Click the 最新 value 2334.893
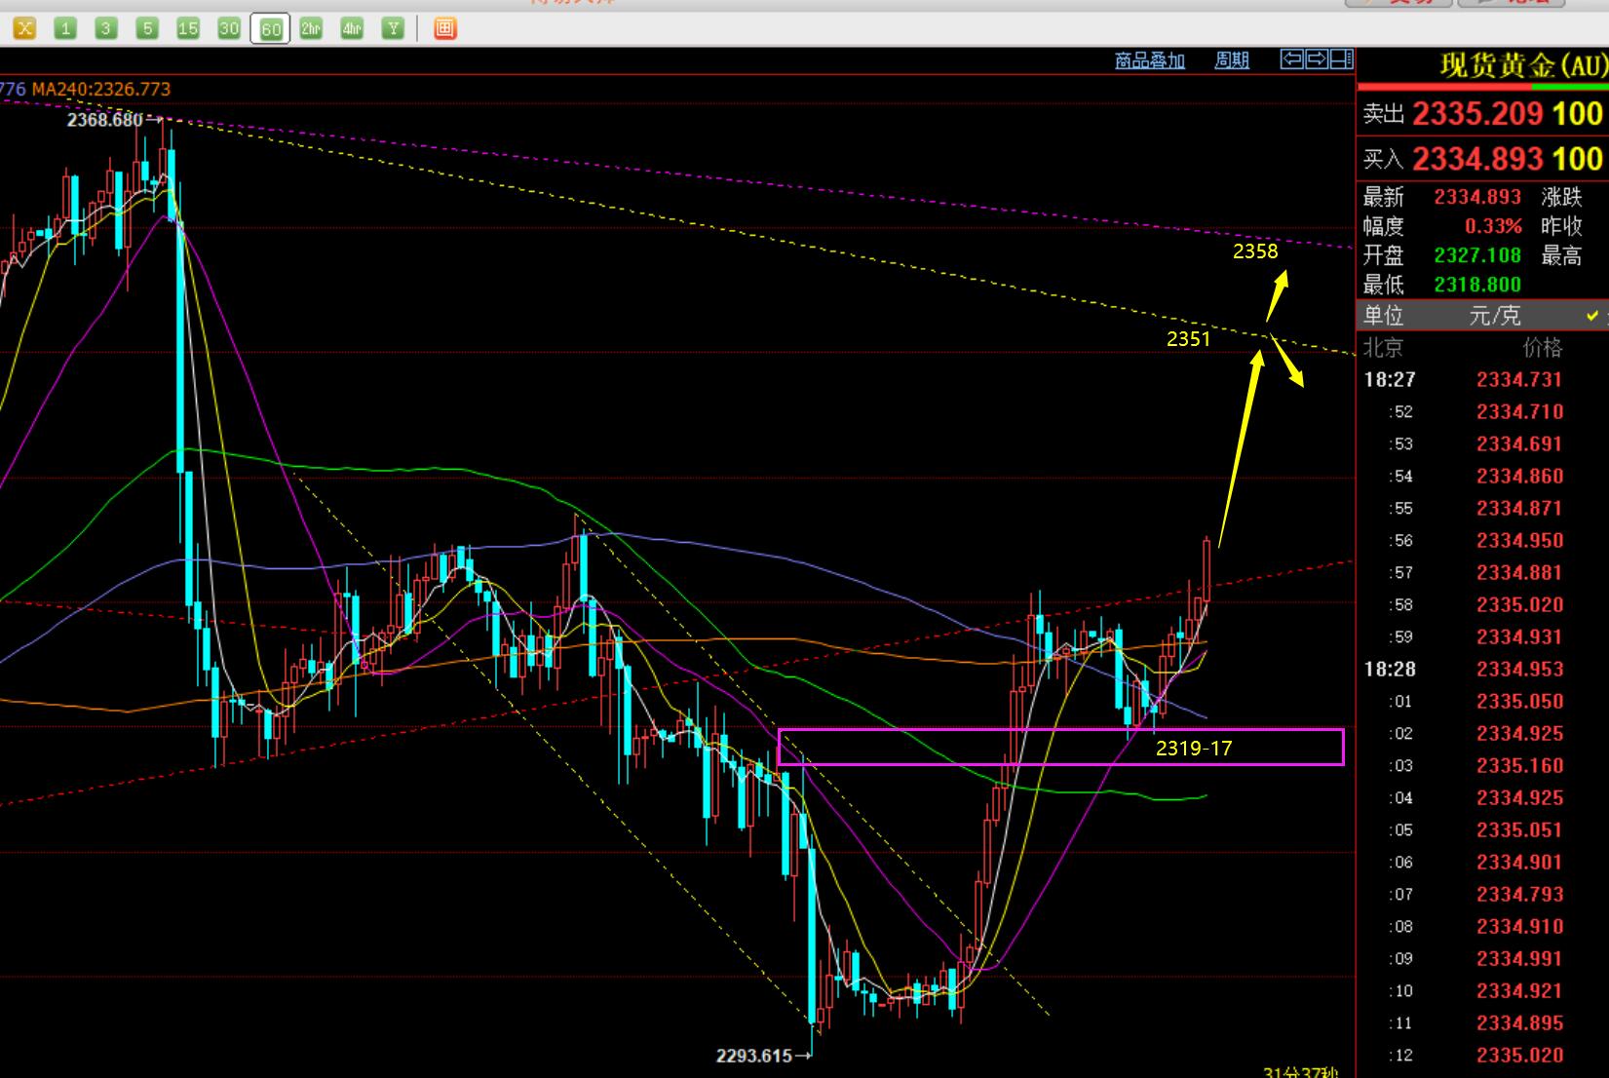This screenshot has width=1609, height=1078. [x=1477, y=197]
